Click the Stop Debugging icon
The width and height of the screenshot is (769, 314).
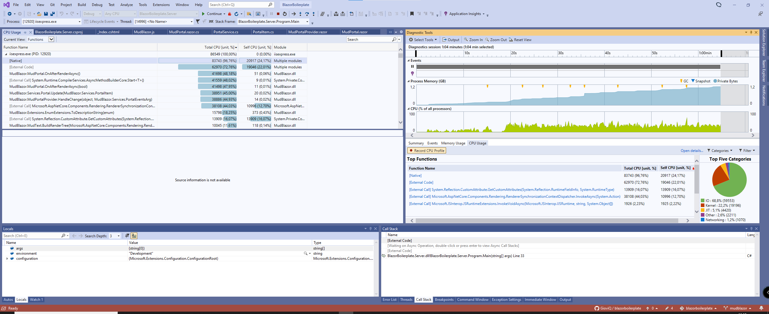278,13
